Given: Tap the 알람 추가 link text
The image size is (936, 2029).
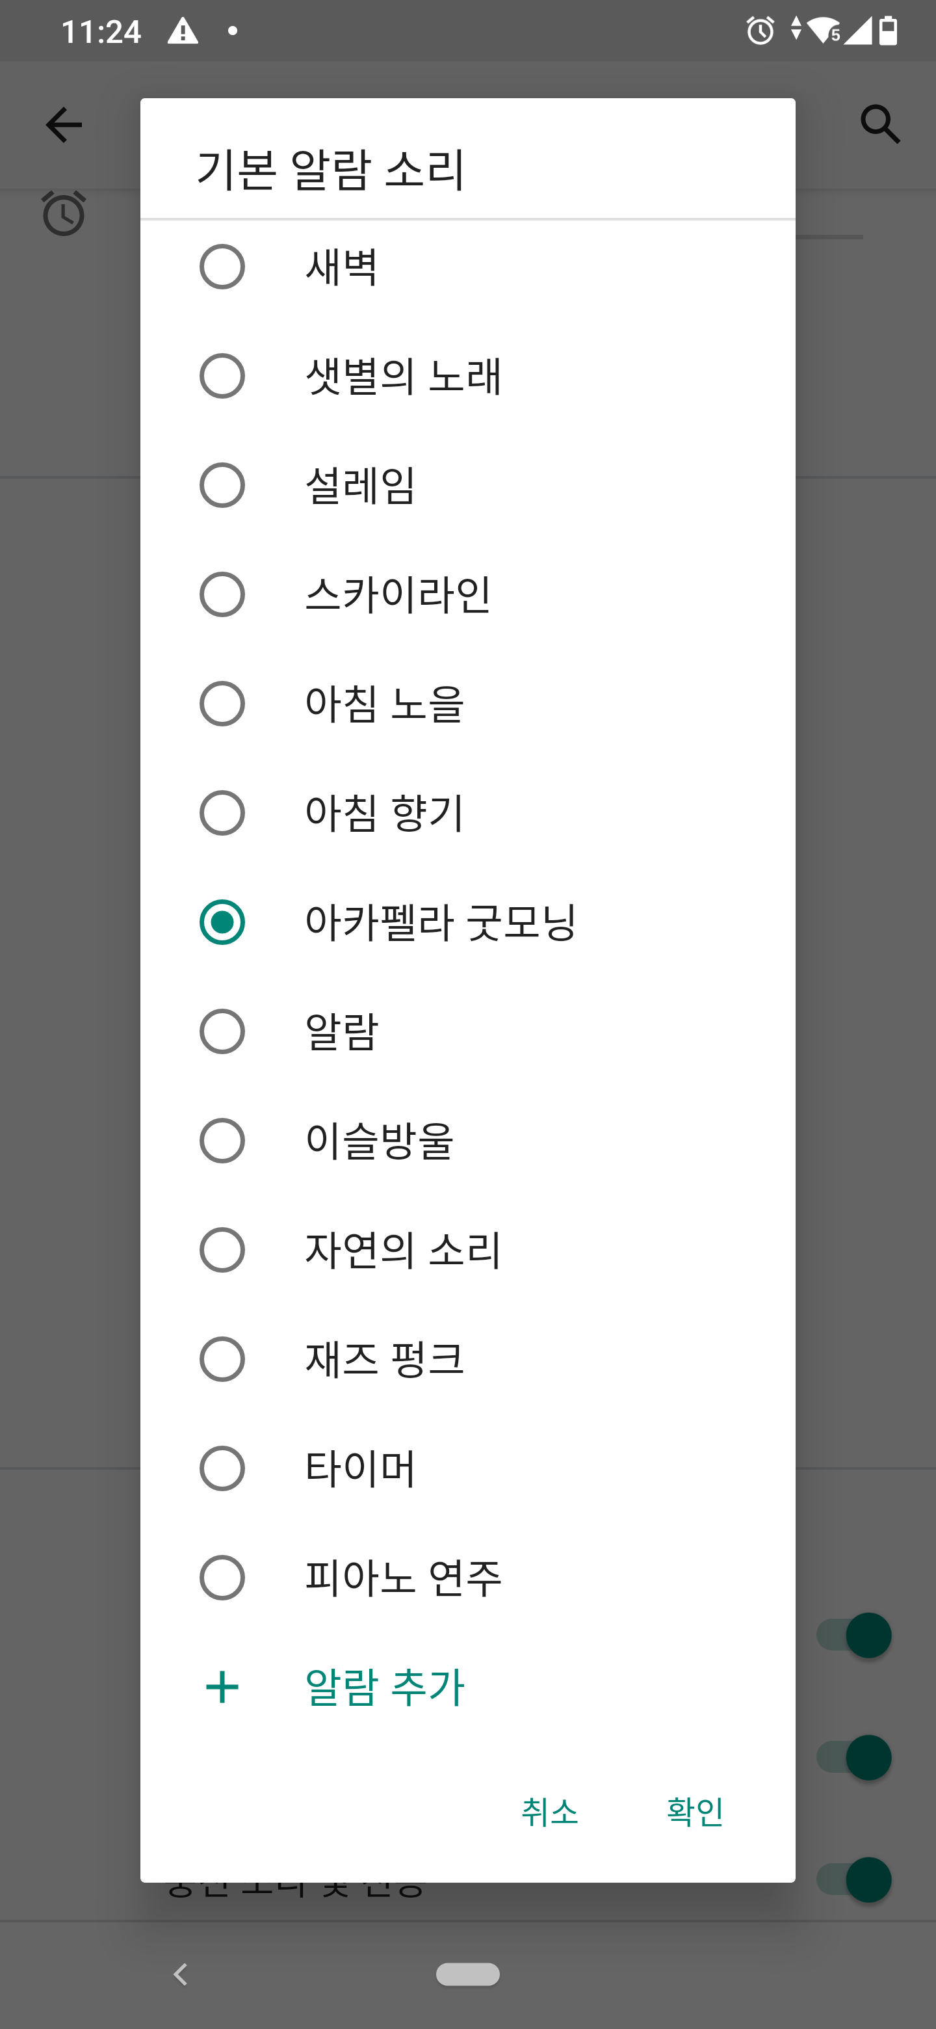Looking at the screenshot, I should coord(385,1687).
